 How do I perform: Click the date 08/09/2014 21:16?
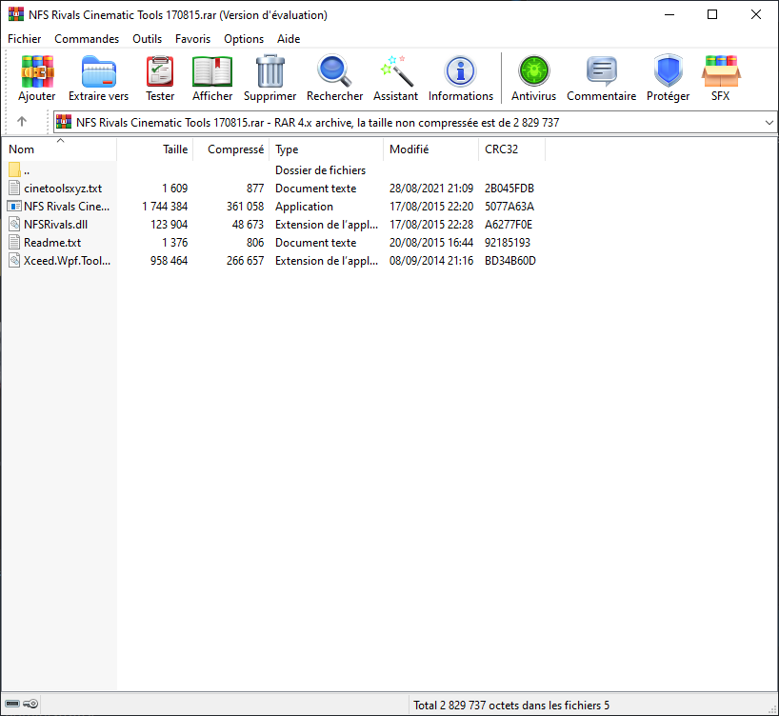431,261
